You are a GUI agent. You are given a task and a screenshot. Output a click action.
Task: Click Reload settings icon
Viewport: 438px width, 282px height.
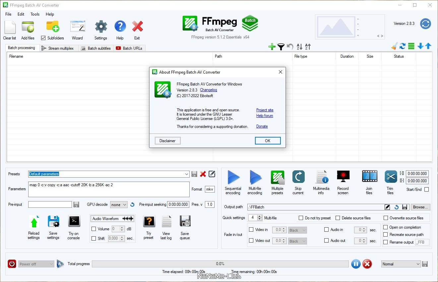pos(34,221)
